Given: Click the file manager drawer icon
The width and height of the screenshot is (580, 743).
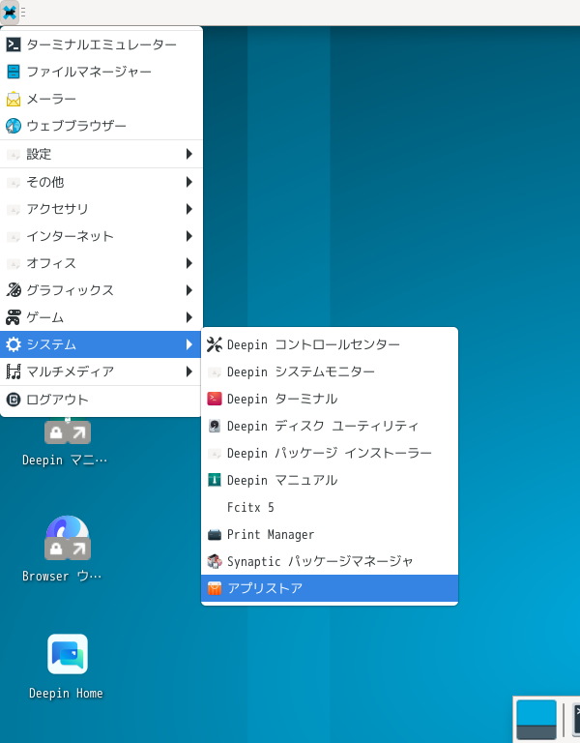Looking at the screenshot, I should point(14,72).
